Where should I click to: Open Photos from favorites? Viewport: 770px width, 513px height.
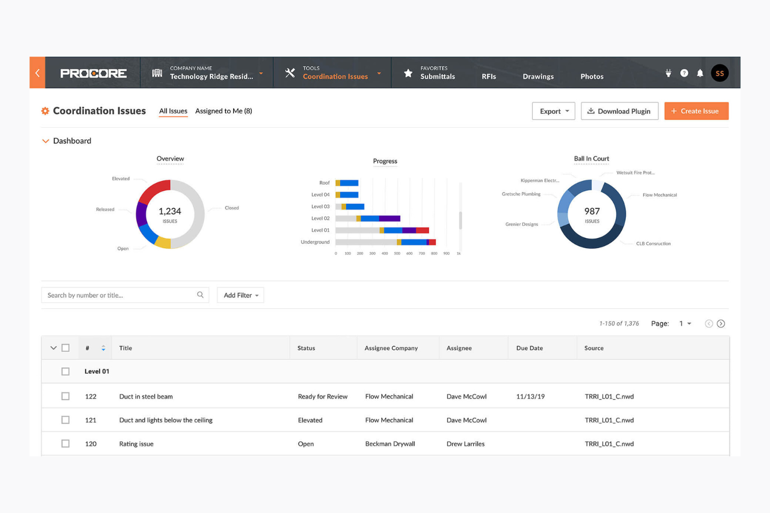pos(592,76)
